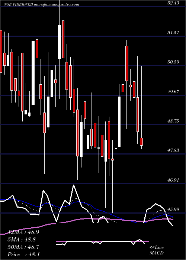Image resolution: width=186 pixels, height=260 pixels.
Task: Select the '50MA : 48.7' legend text
Action: pos(24,247)
